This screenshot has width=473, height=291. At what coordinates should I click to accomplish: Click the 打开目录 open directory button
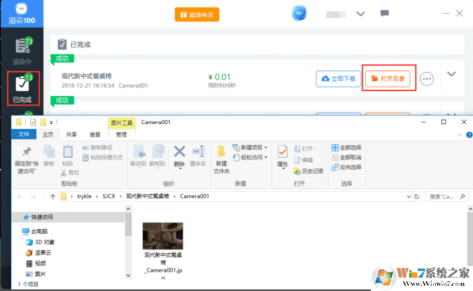pos(388,79)
